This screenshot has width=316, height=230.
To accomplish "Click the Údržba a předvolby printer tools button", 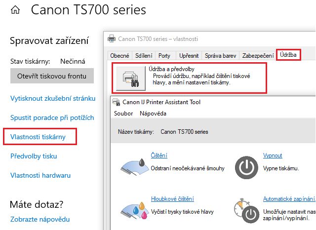I will (130, 77).
